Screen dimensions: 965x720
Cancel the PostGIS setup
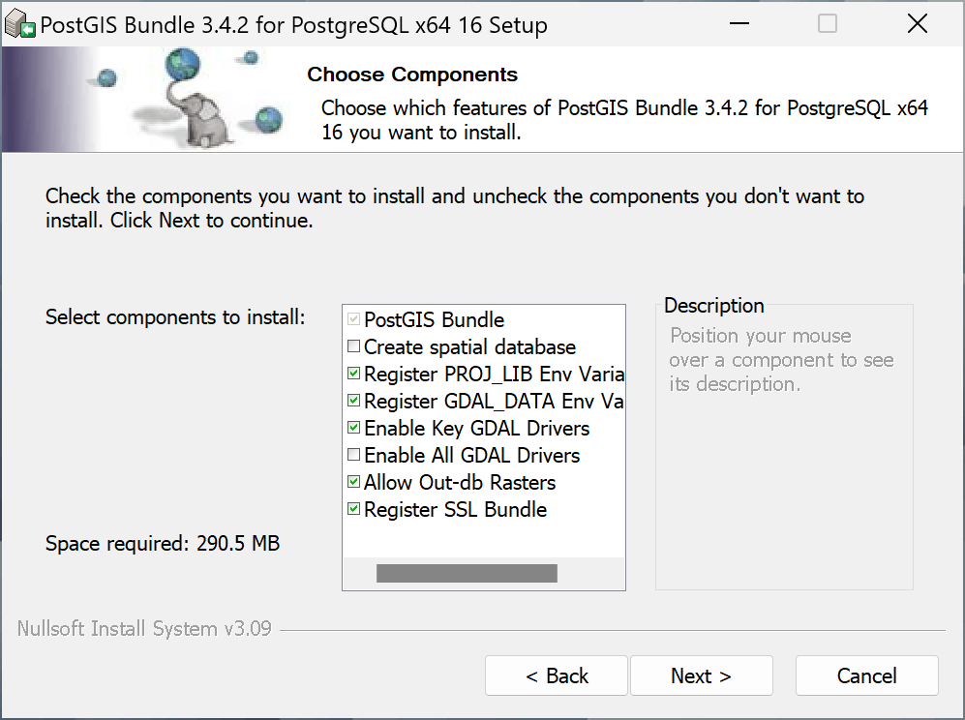click(x=866, y=675)
